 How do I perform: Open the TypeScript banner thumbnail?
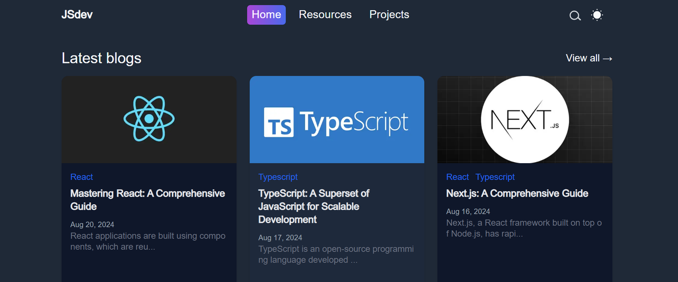pyautogui.click(x=337, y=119)
